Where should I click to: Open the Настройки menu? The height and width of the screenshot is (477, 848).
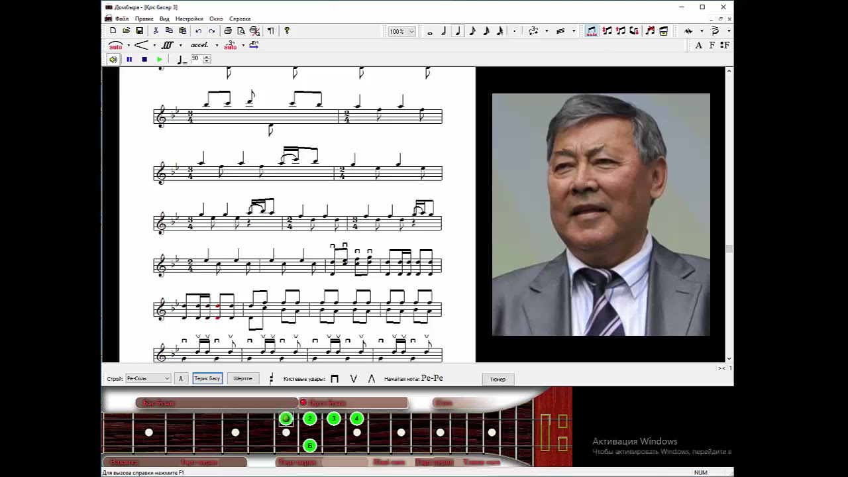[189, 19]
